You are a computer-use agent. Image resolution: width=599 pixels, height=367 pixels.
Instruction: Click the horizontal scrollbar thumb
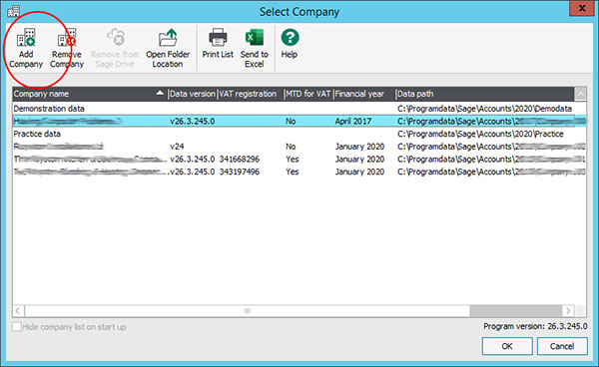[248, 311]
